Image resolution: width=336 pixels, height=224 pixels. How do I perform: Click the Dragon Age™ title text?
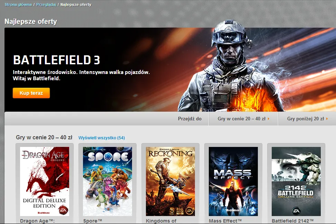tap(37, 221)
